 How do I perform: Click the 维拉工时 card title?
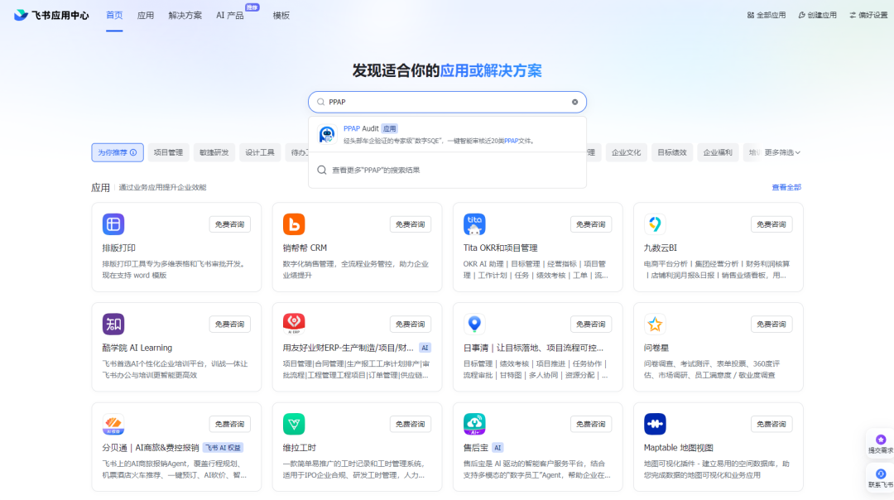300,448
